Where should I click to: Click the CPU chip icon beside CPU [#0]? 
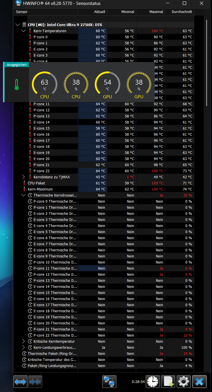[x=24, y=25]
